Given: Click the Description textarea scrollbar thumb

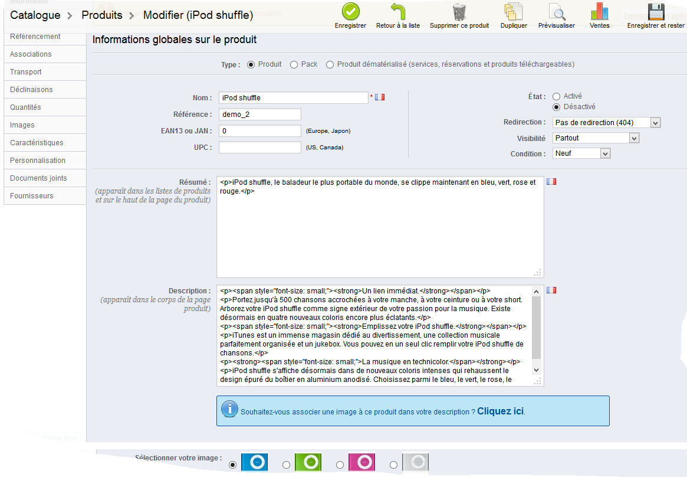Looking at the screenshot, I should [536, 328].
